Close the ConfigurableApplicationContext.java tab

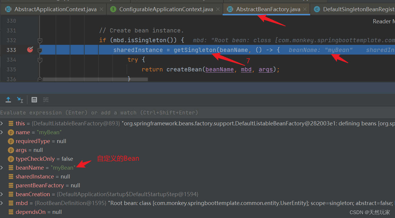[218, 9]
